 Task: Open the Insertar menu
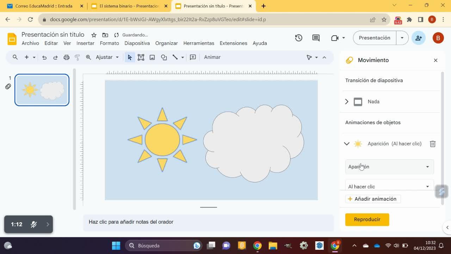85,43
